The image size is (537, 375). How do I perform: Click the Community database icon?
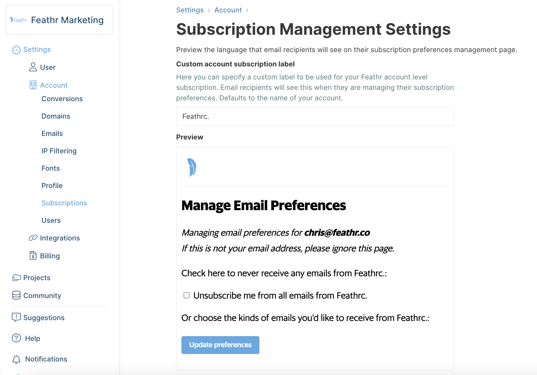17,295
